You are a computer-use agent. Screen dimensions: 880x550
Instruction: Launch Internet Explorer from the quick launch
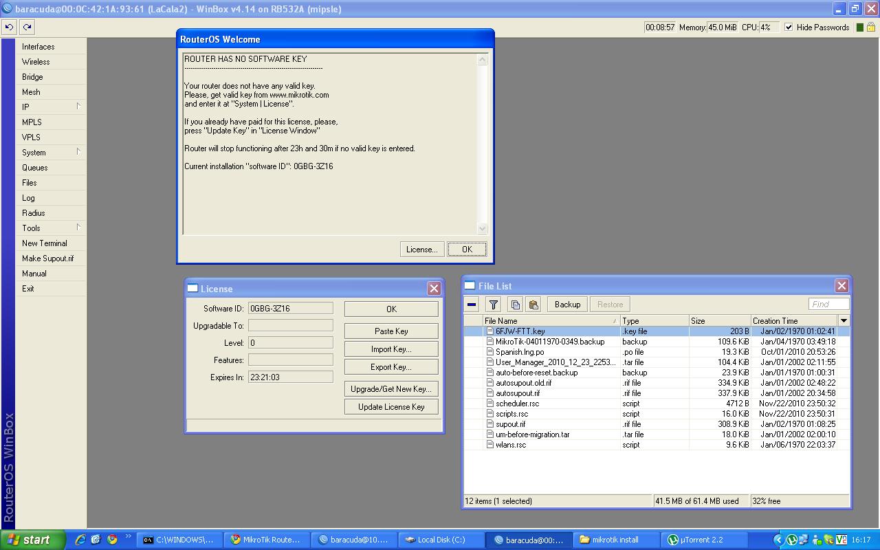click(80, 540)
